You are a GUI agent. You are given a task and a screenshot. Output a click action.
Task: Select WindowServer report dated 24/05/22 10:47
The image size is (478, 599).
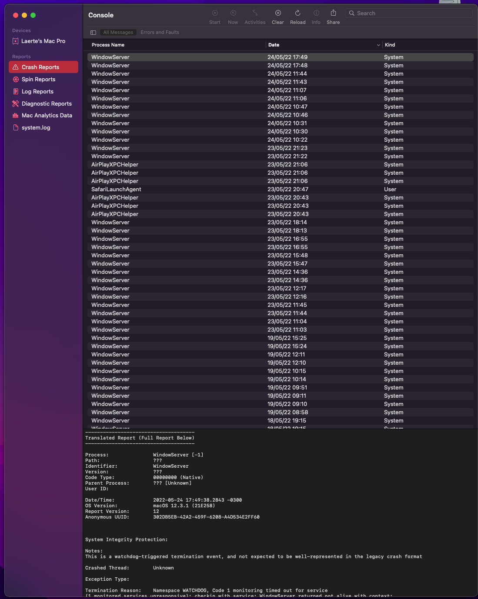coord(281,106)
